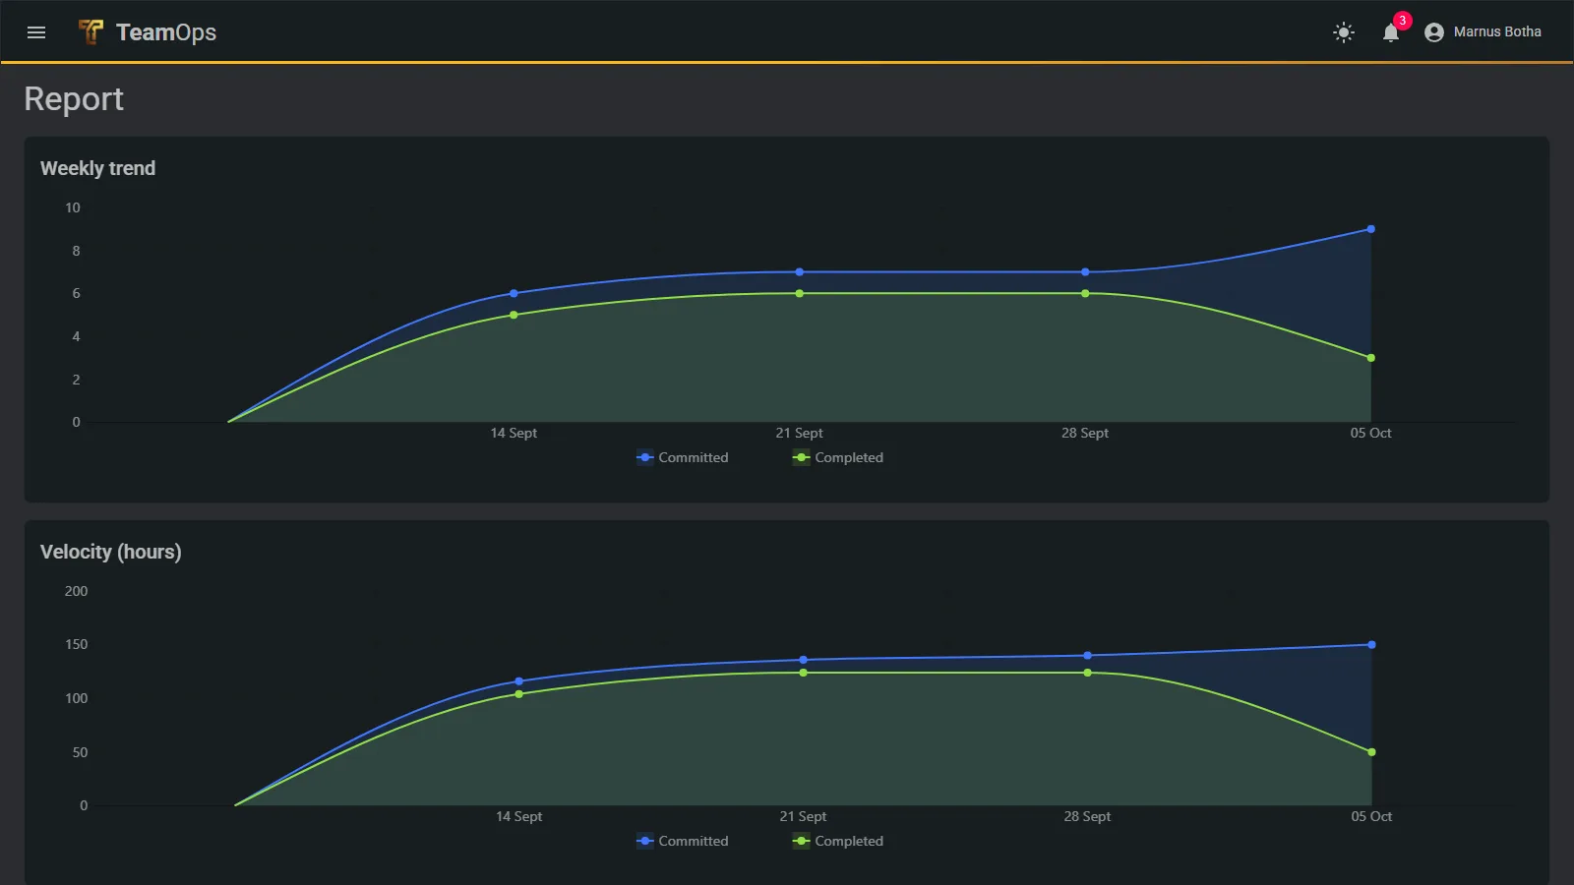The height and width of the screenshot is (885, 1574).
Task: Click the Velocity (hours) card title
Action: pyautogui.click(x=110, y=552)
